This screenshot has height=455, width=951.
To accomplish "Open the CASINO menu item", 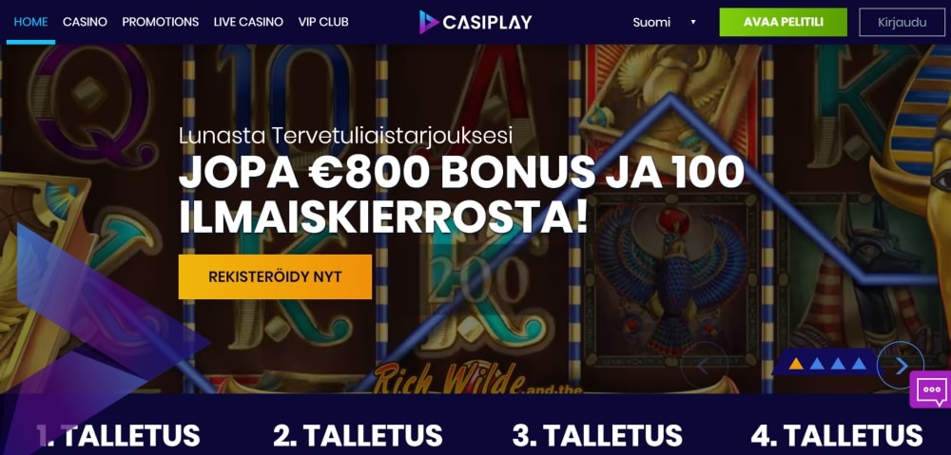I will click(x=85, y=22).
